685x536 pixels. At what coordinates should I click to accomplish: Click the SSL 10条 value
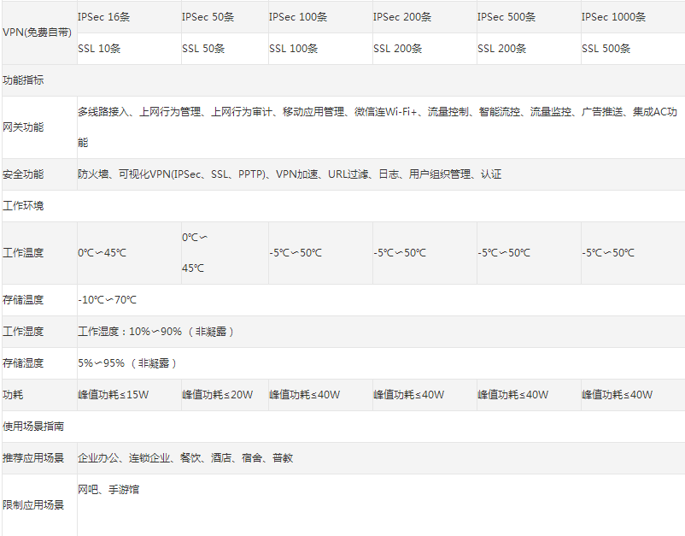(99, 49)
